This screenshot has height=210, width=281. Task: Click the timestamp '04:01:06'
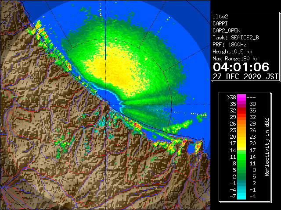point(241,67)
